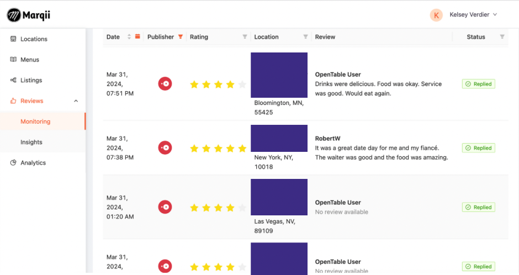Click the Las Vegas, NV location thumbnail

[279, 197]
